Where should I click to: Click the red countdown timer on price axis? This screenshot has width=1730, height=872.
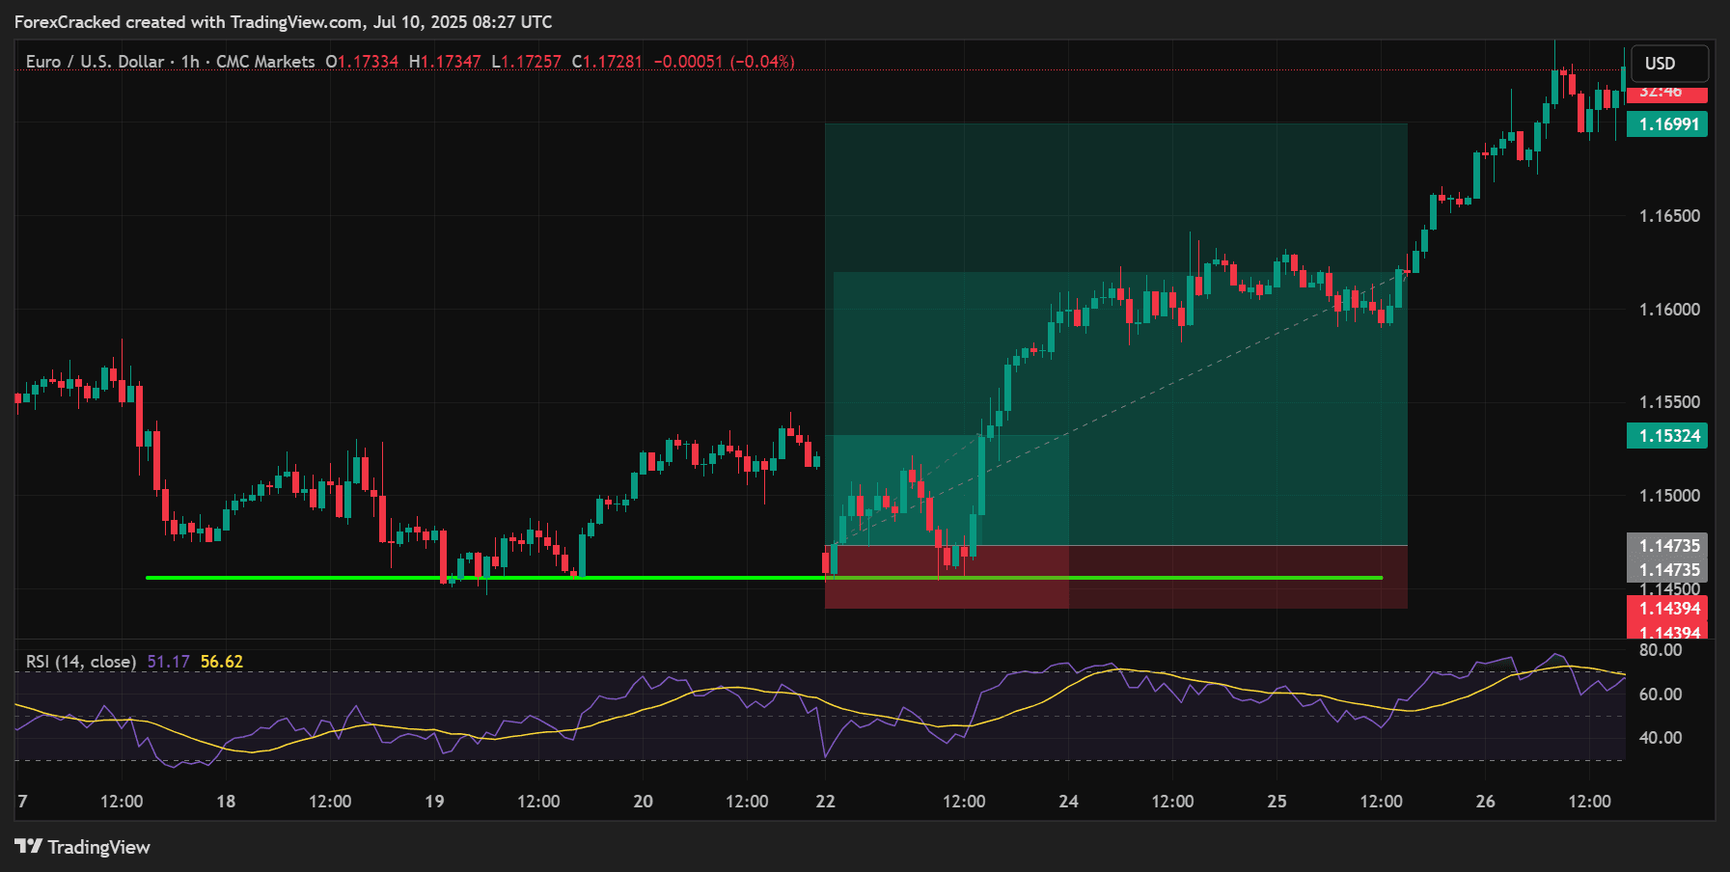coord(1666,94)
